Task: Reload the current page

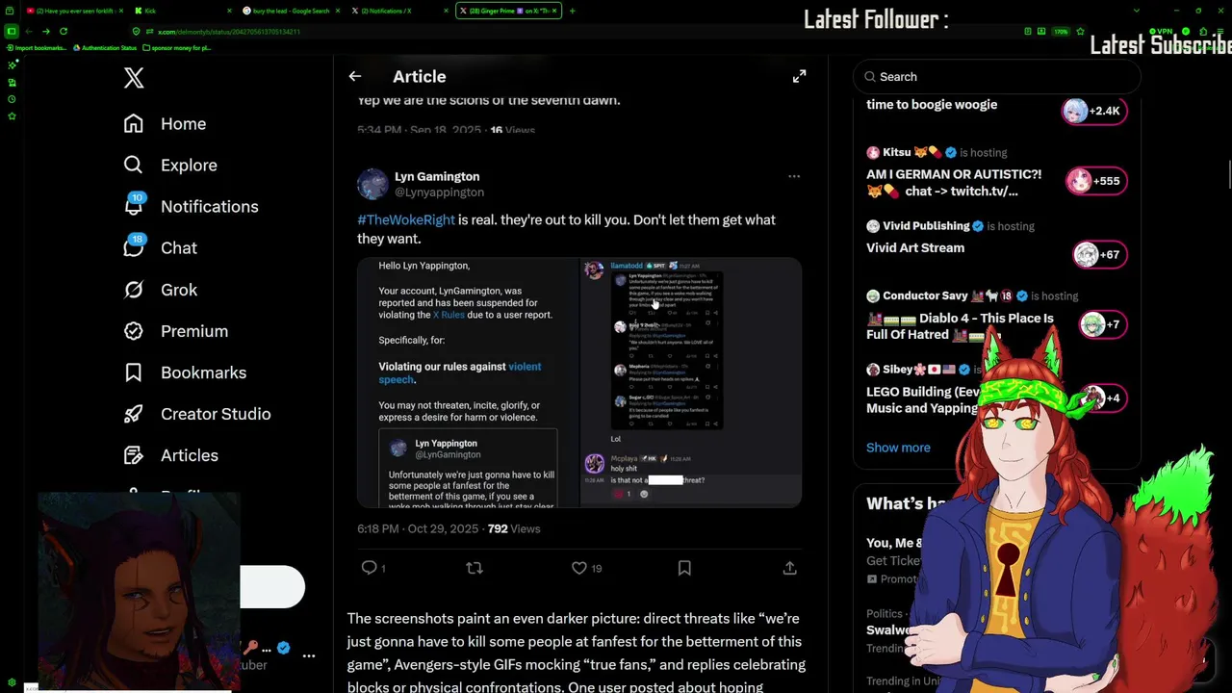Action: [x=64, y=31]
